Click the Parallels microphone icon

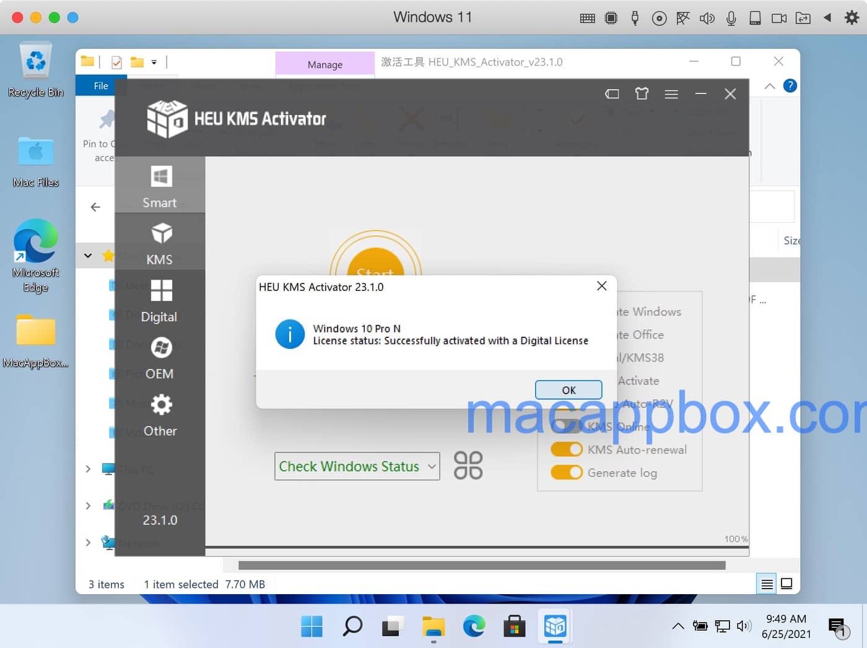coord(731,18)
